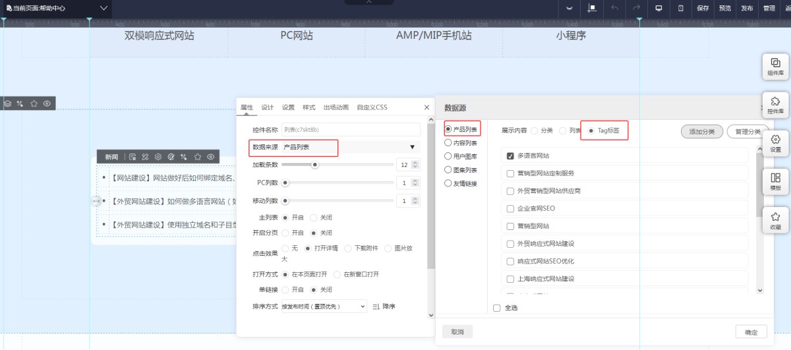The height and width of the screenshot is (350, 791).
Task: Click the undo arrow in top bar
Action: pyautogui.click(x=614, y=9)
